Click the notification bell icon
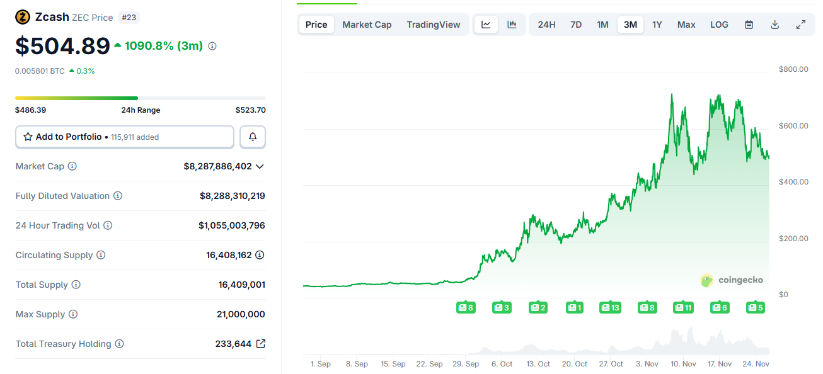This screenshot has width=823, height=374. [252, 137]
